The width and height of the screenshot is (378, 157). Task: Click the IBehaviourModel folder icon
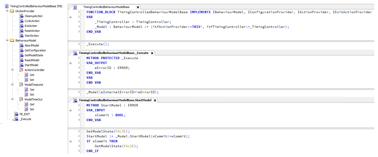coord(12,41)
